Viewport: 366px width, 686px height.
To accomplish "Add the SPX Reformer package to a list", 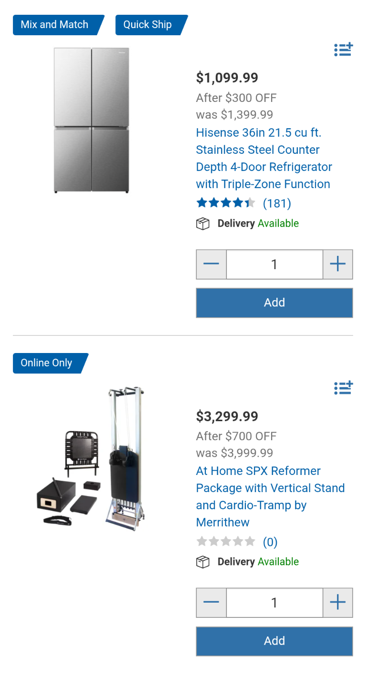I will point(343,388).
